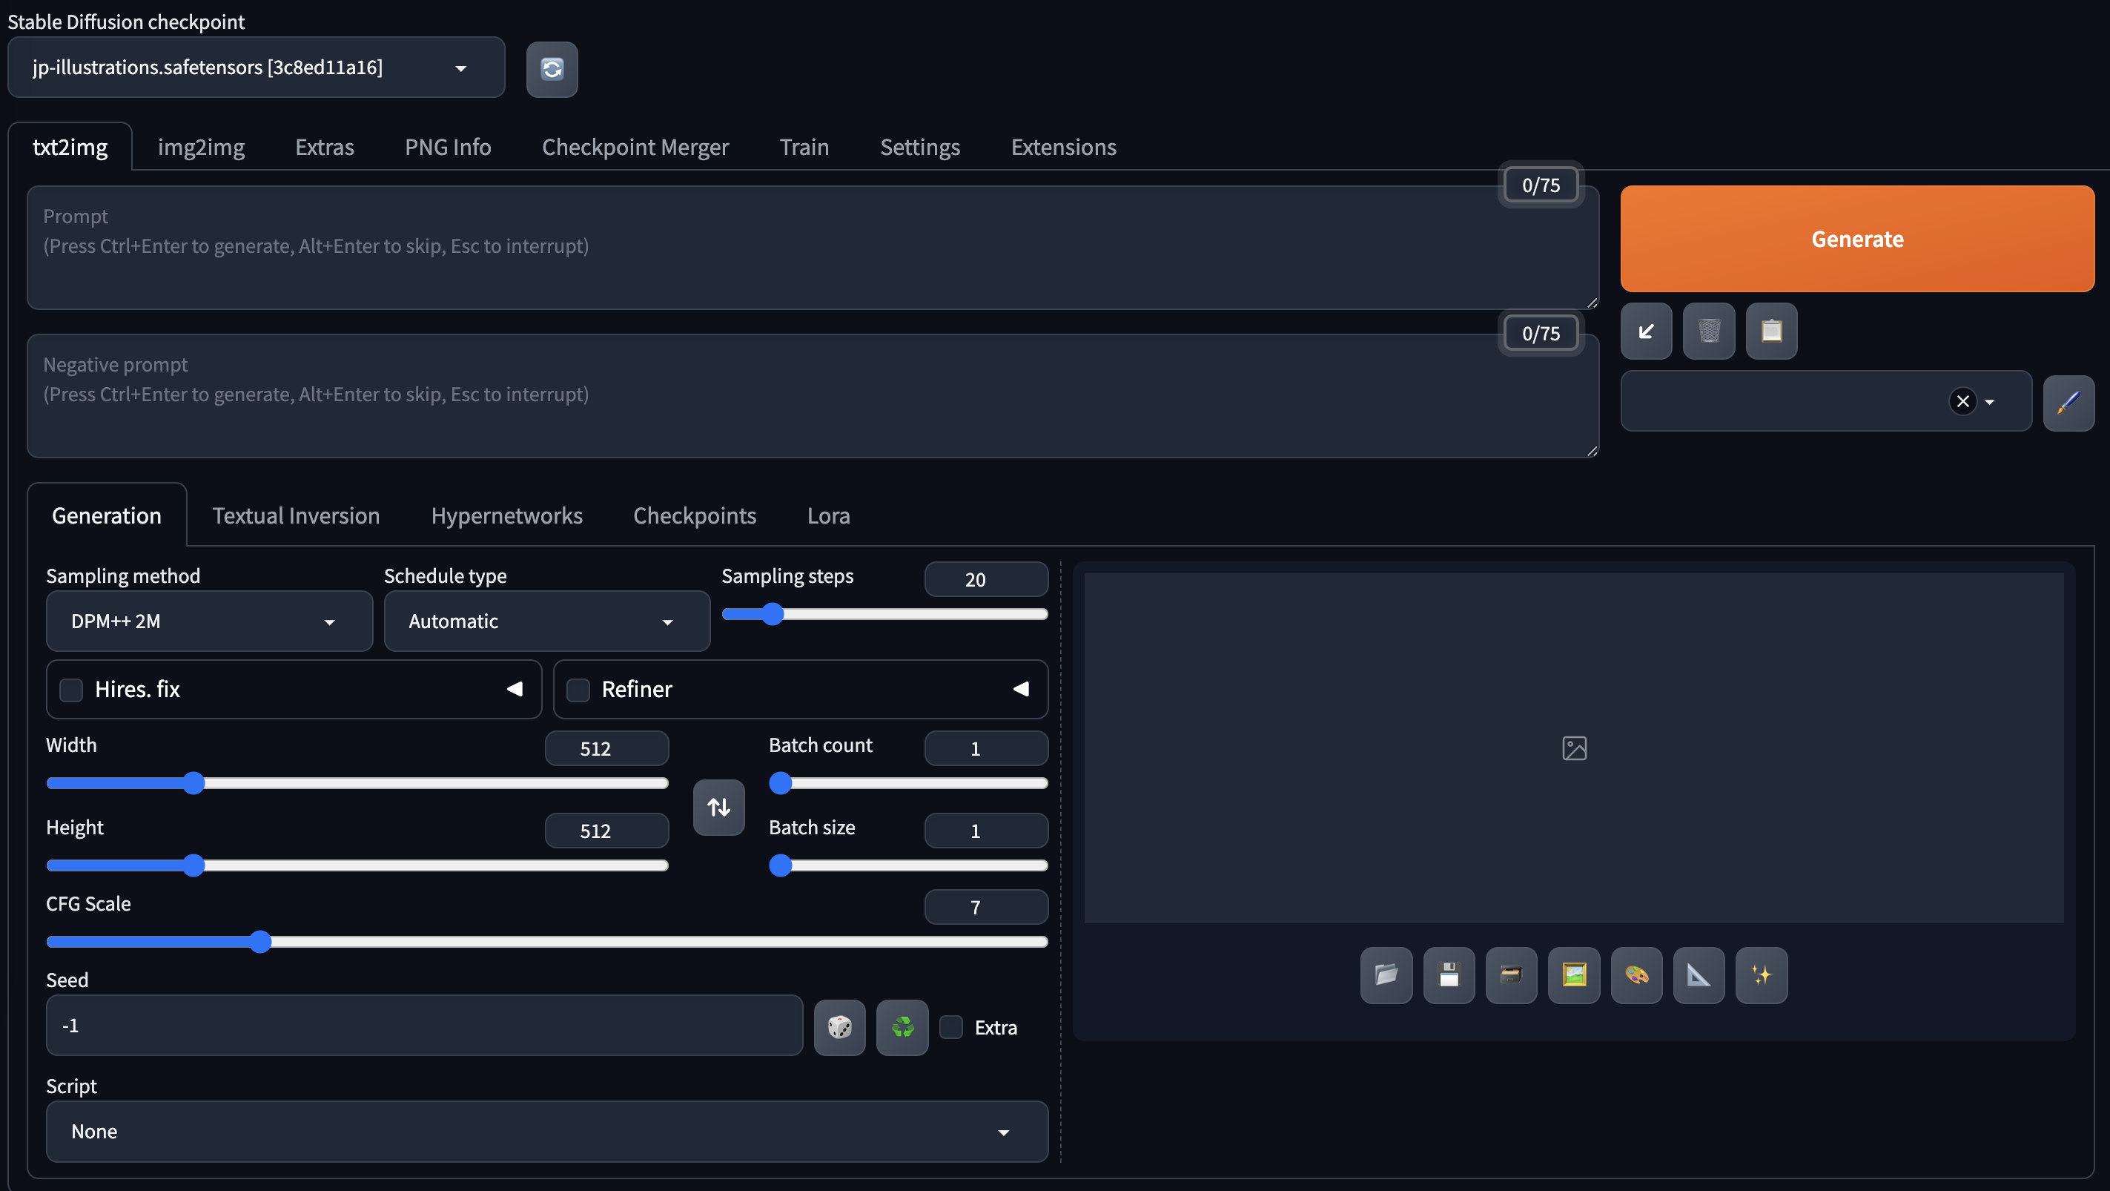The width and height of the screenshot is (2110, 1191).
Task: Click the refresh checkpoint list icon
Action: pos(552,69)
